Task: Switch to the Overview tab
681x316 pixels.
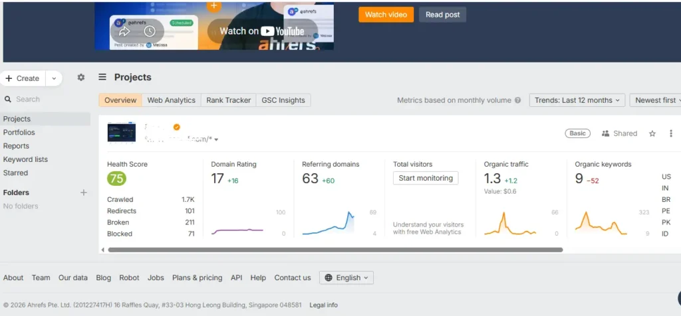Action: tap(120, 100)
